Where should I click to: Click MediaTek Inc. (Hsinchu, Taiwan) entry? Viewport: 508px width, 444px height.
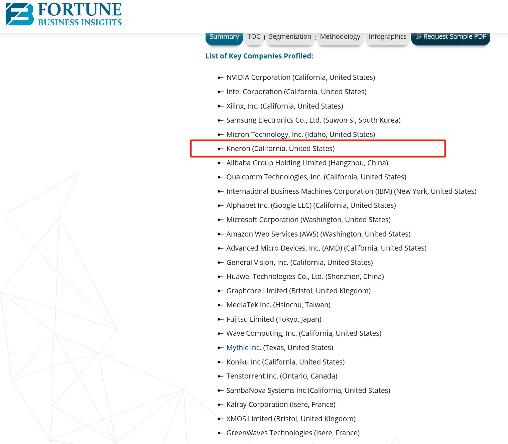point(278,305)
